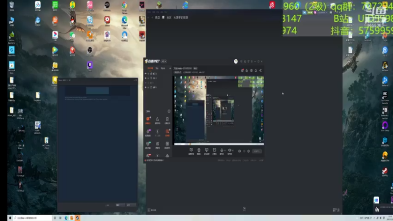Add a new scene with the plus button
Image resolution: width=393 pixels, height=221 pixels.
point(170,68)
